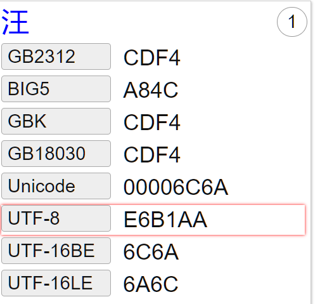Click the GB2312 encoding button

coord(56,56)
